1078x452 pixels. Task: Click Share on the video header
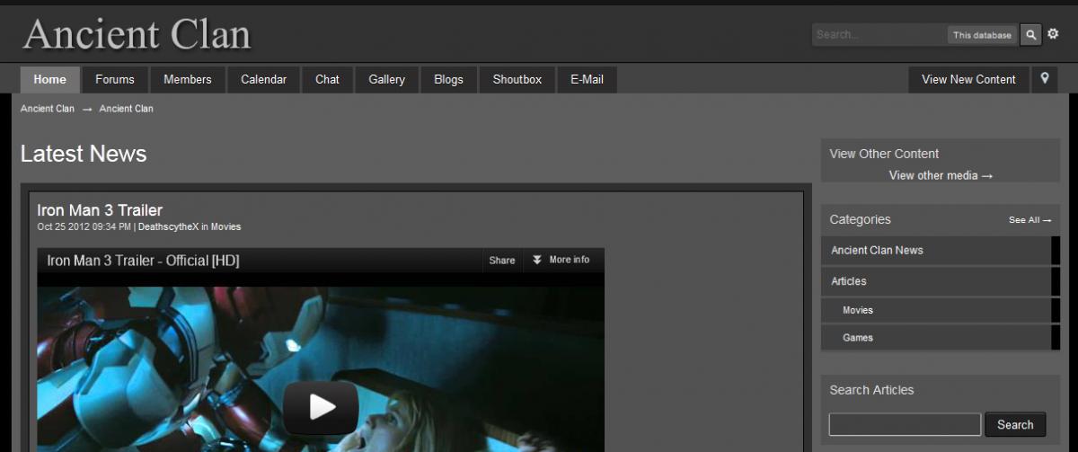pyautogui.click(x=502, y=261)
